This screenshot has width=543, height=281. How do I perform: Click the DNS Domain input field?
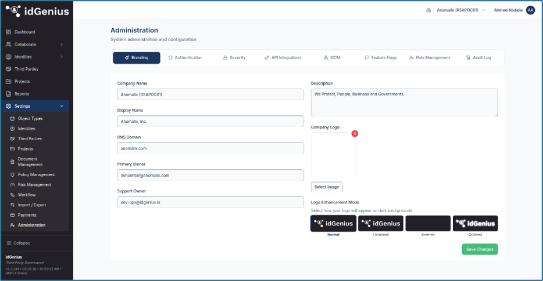[x=210, y=148]
